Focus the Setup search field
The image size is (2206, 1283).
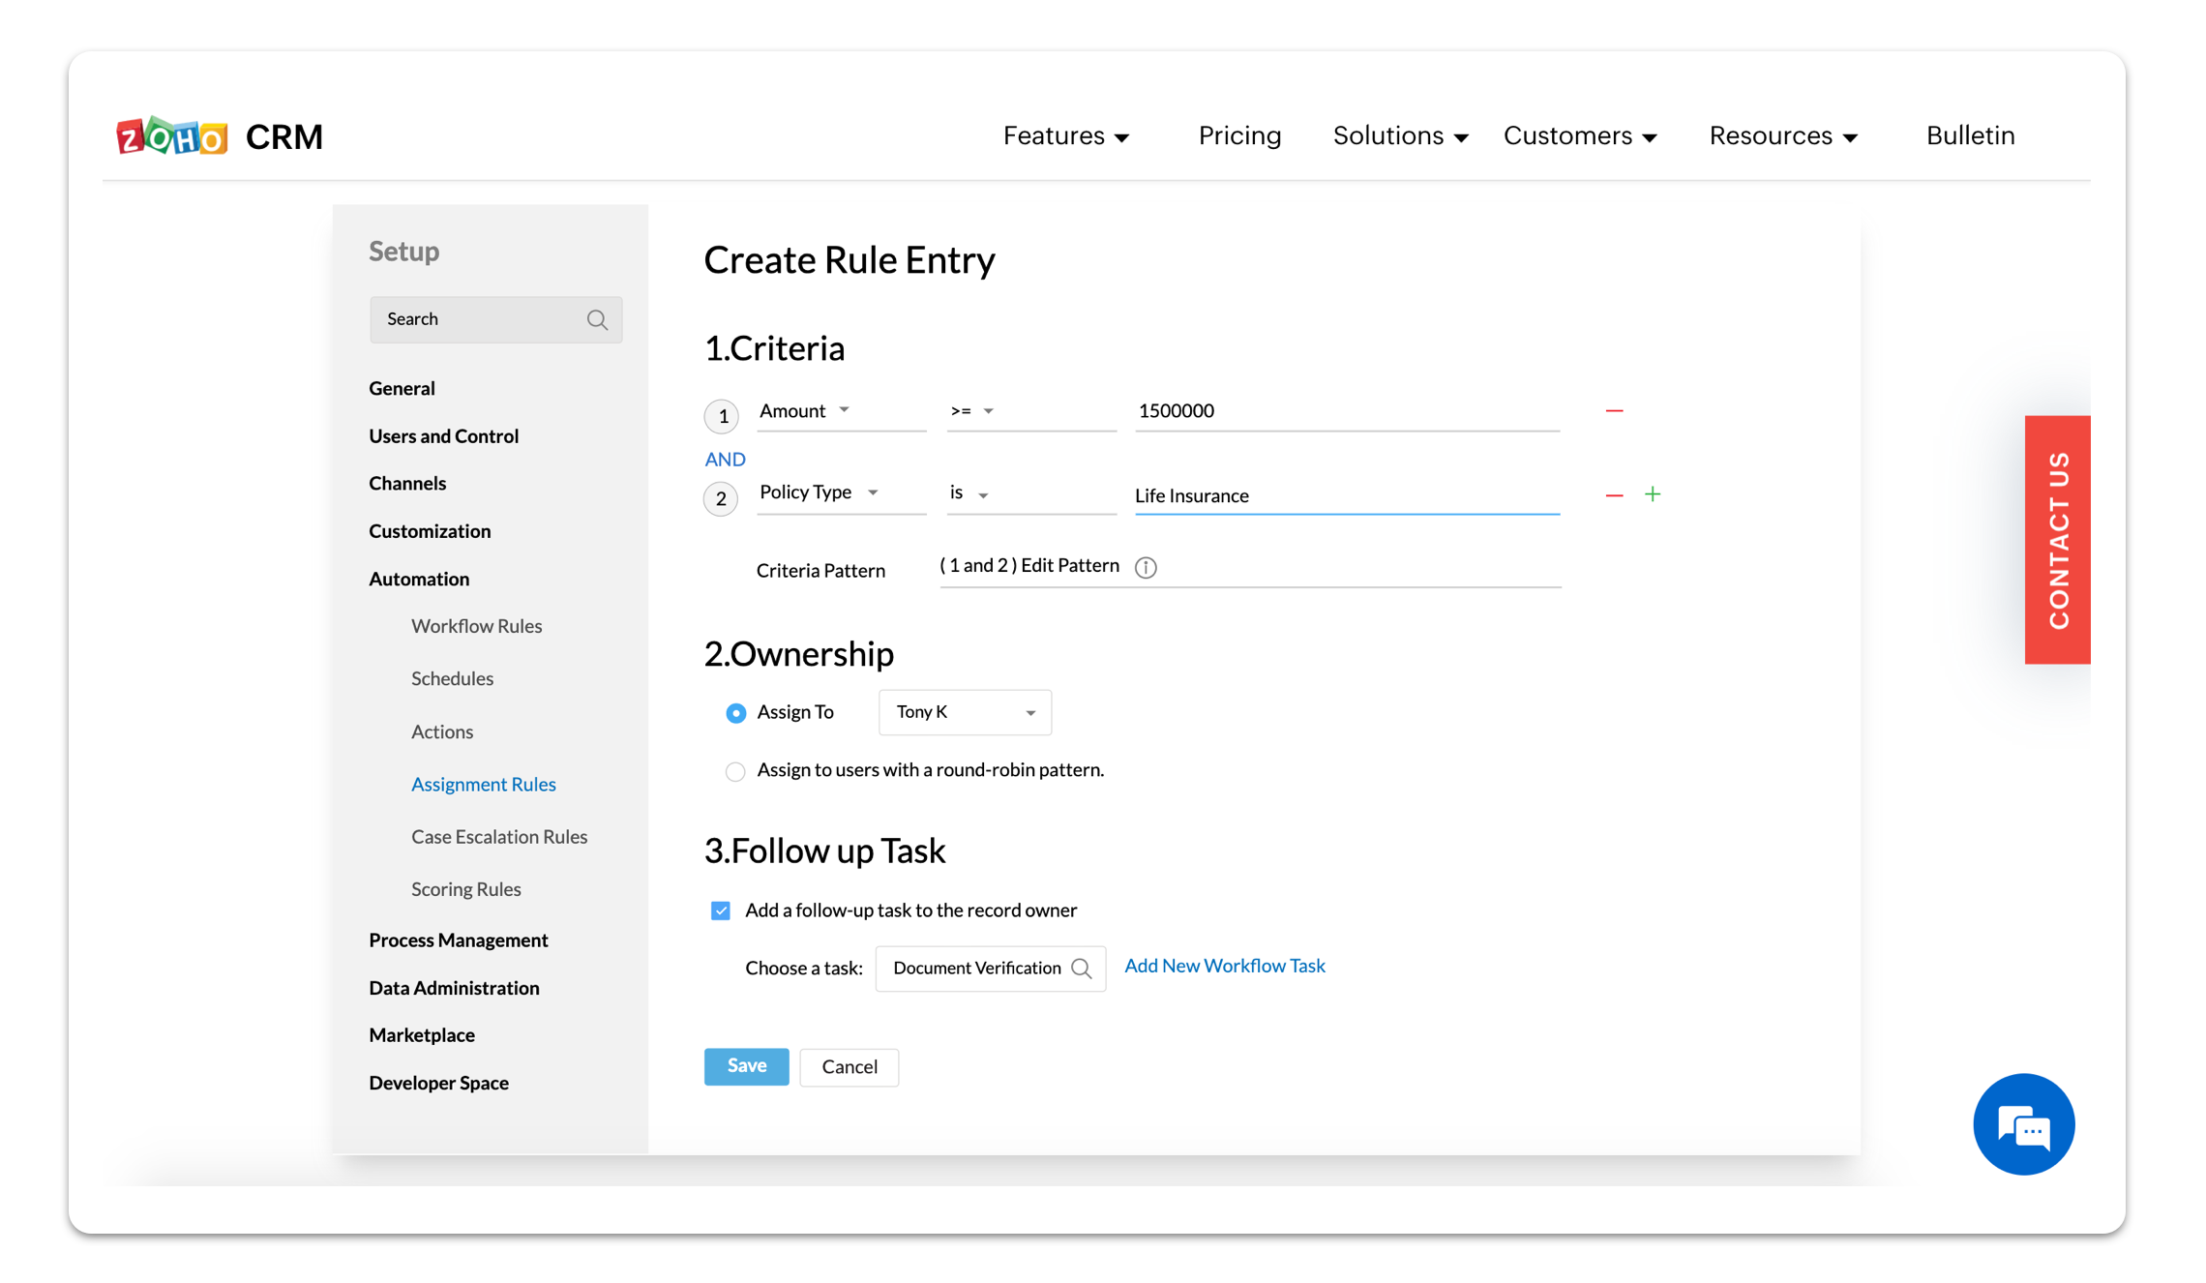pyautogui.click(x=495, y=319)
